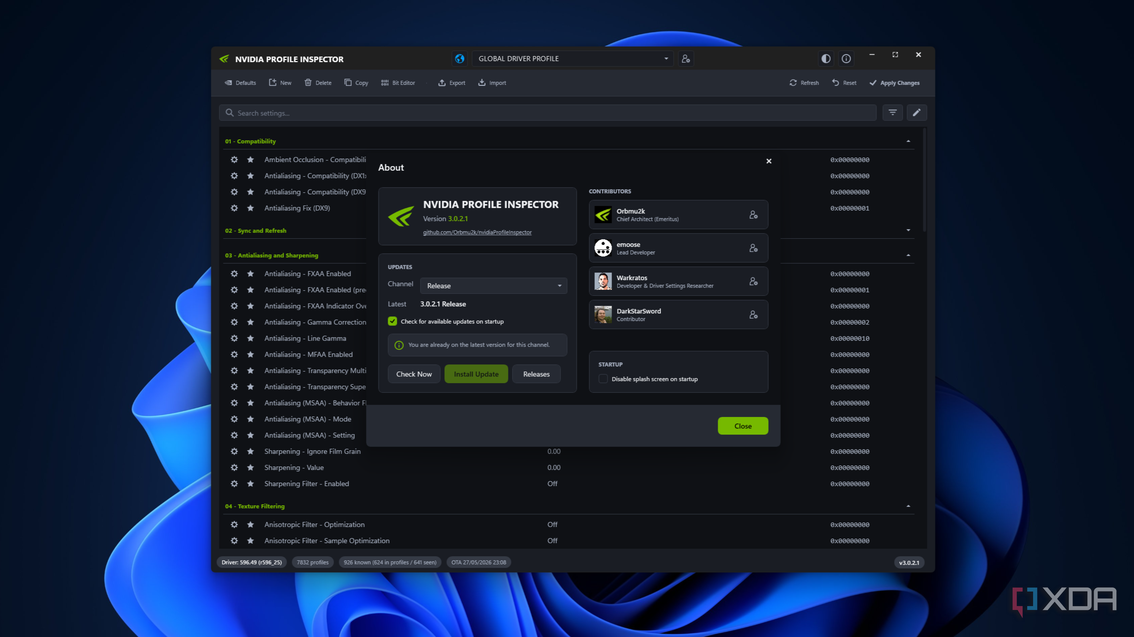Click the profile icon on Warkratos contributor card
1134x637 pixels.
point(753,282)
